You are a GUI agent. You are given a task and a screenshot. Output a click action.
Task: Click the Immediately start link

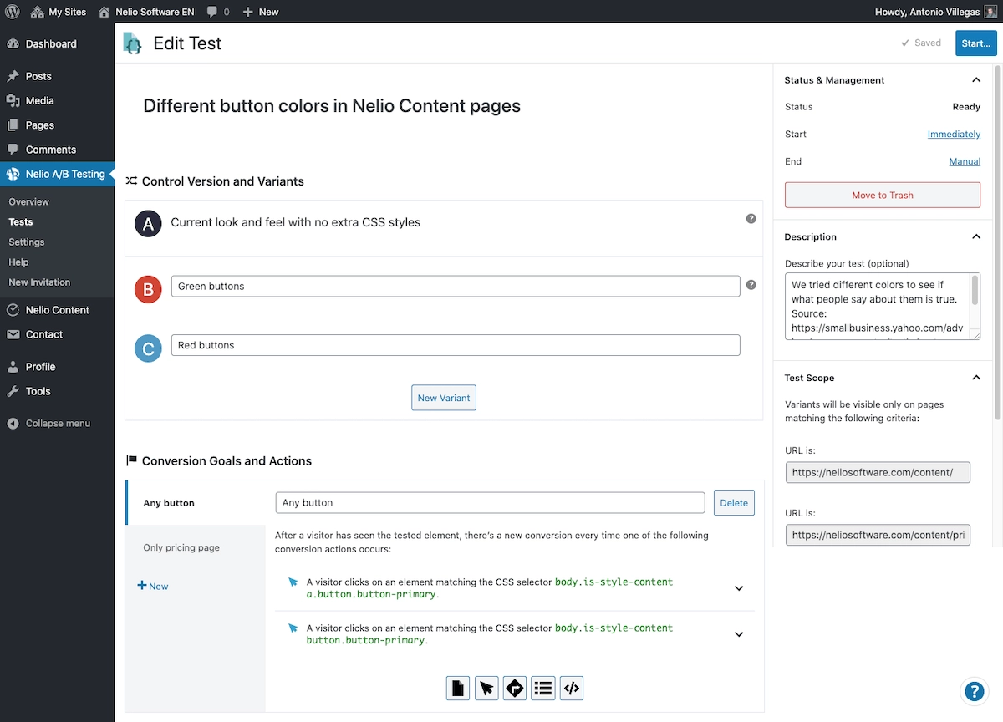(954, 135)
